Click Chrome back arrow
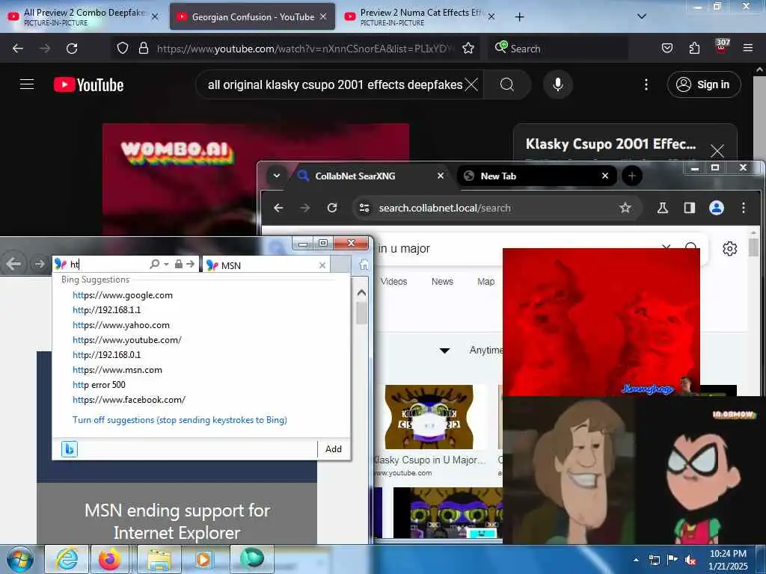This screenshot has height=574, width=766. (x=278, y=208)
